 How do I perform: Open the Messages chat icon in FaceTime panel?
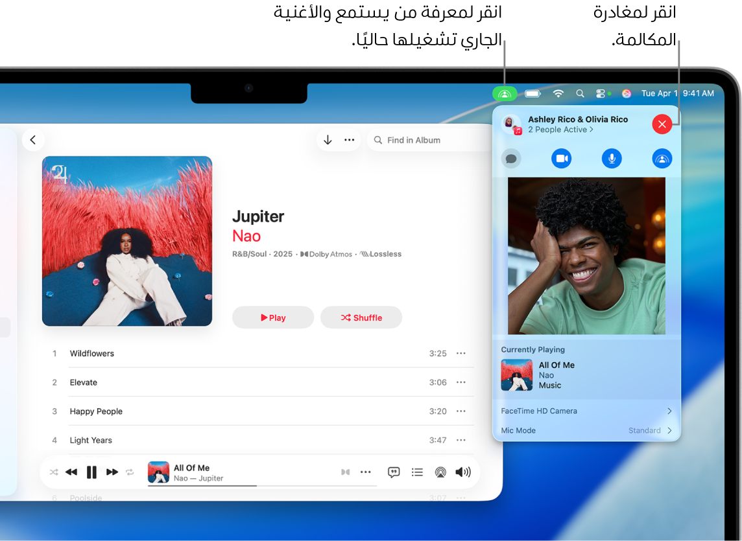pyautogui.click(x=511, y=158)
